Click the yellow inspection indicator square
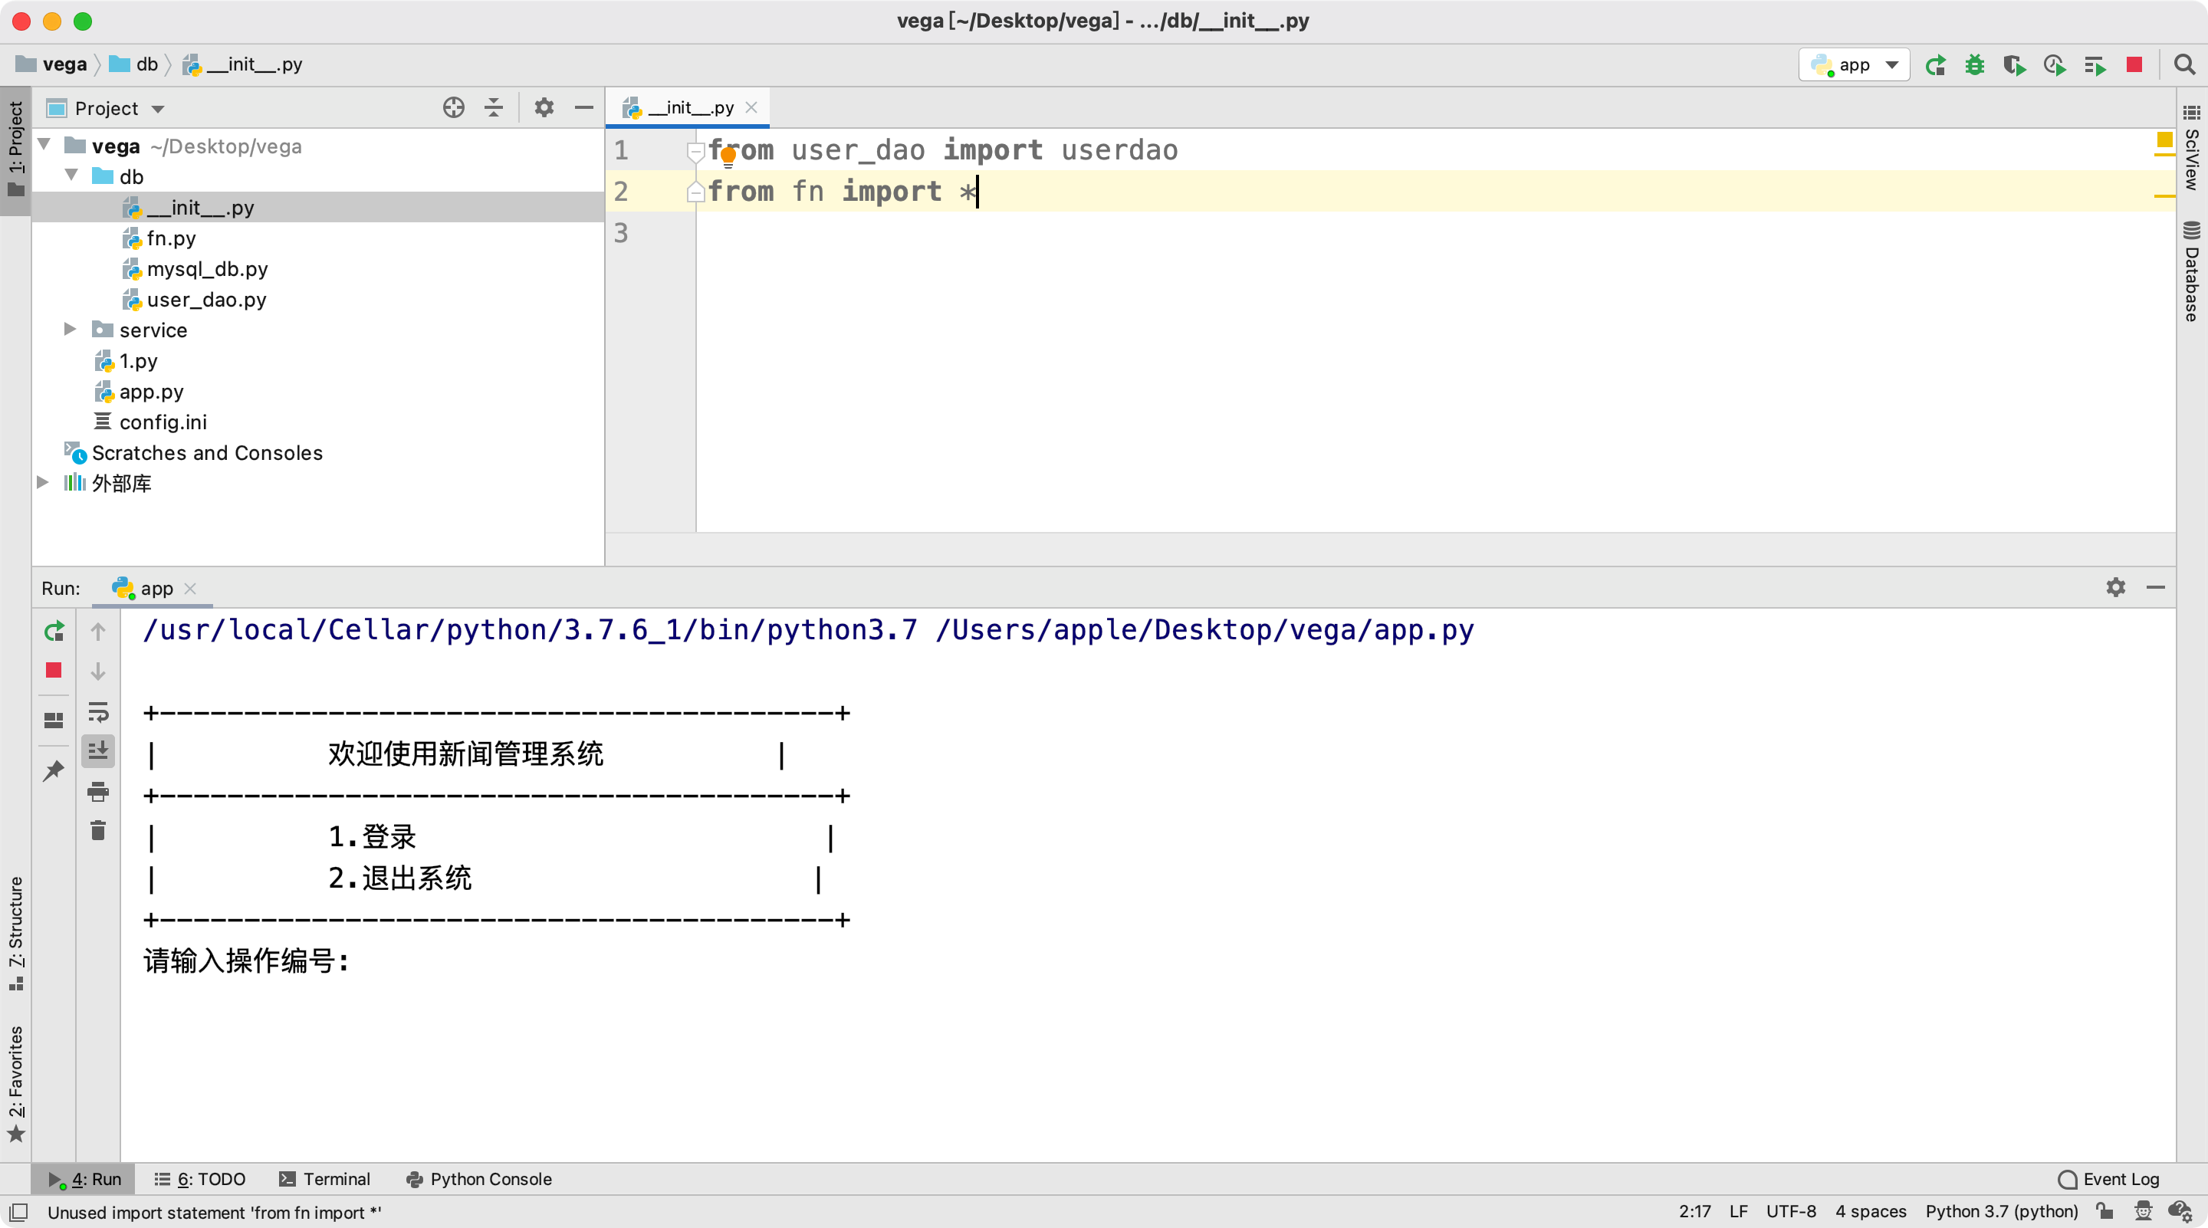 pos(2164,140)
